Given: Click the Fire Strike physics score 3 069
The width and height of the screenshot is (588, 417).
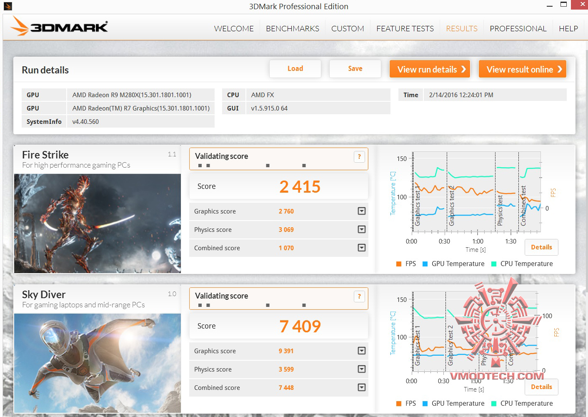Looking at the screenshot, I should coord(286,230).
